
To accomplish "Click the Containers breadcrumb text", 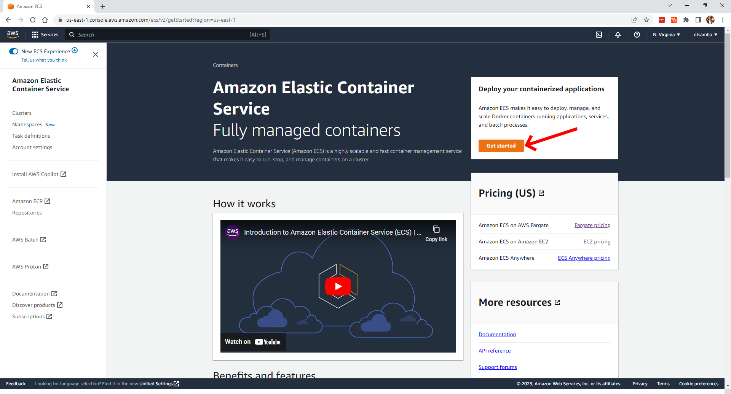I will point(225,65).
